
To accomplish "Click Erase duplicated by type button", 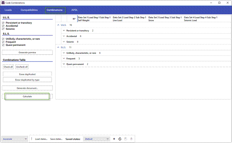I will coord(27,80).
